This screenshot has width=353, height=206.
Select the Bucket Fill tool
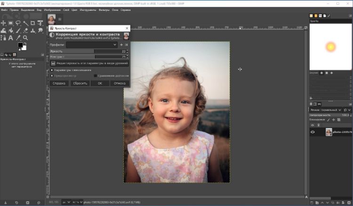tap(11, 30)
